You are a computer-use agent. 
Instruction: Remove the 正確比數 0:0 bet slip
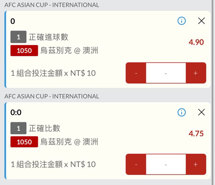tap(201, 112)
